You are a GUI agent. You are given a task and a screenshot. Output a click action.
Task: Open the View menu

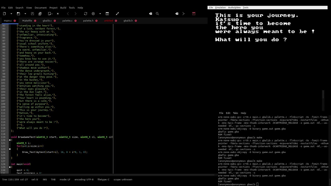29,8
